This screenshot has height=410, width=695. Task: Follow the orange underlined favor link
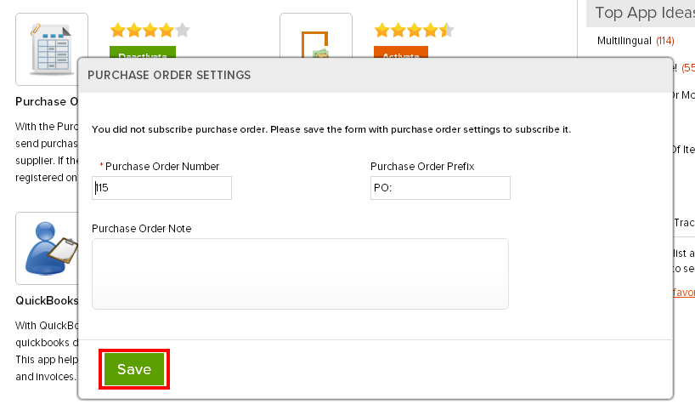pos(683,293)
